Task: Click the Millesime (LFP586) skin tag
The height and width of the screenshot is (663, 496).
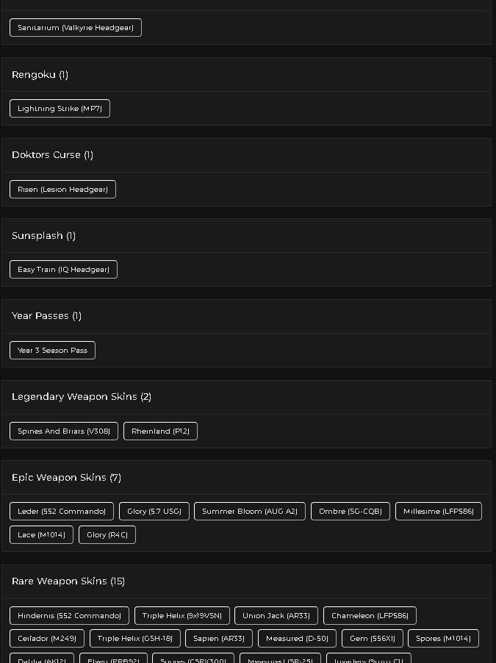Action: tap(439, 511)
